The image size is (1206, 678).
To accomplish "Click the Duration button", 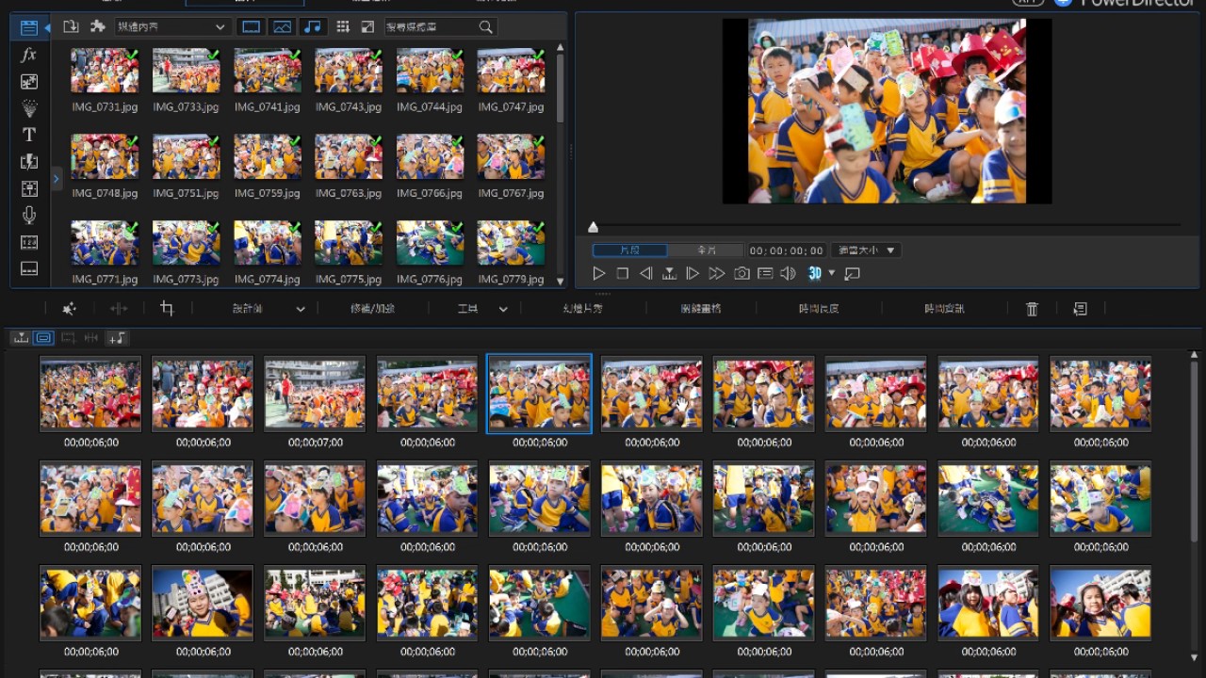I will [x=819, y=309].
